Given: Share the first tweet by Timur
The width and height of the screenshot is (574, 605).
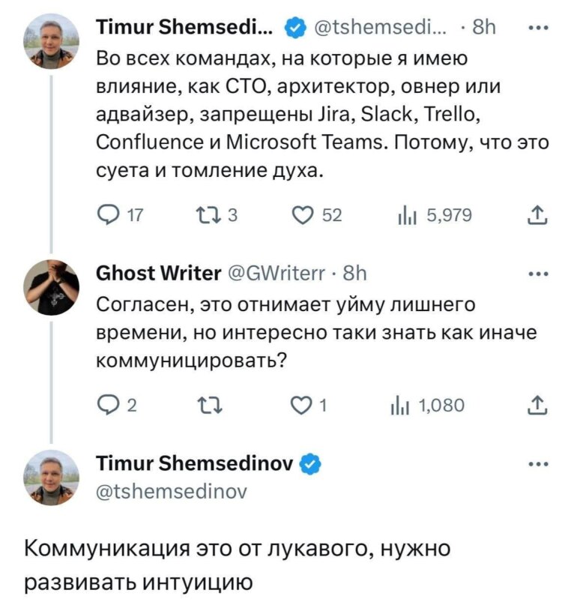Looking at the screenshot, I should click(x=536, y=216).
